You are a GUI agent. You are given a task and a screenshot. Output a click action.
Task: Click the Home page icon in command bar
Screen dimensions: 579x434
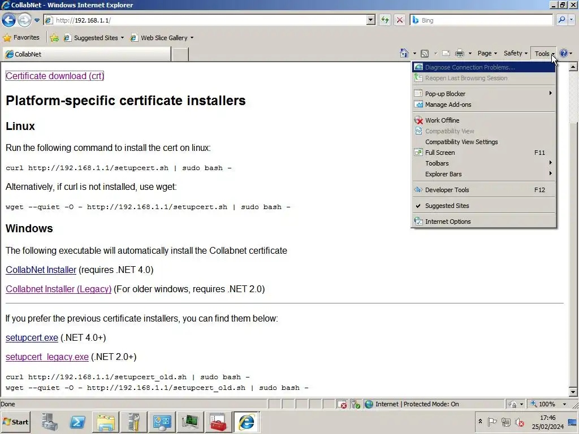[404, 54]
